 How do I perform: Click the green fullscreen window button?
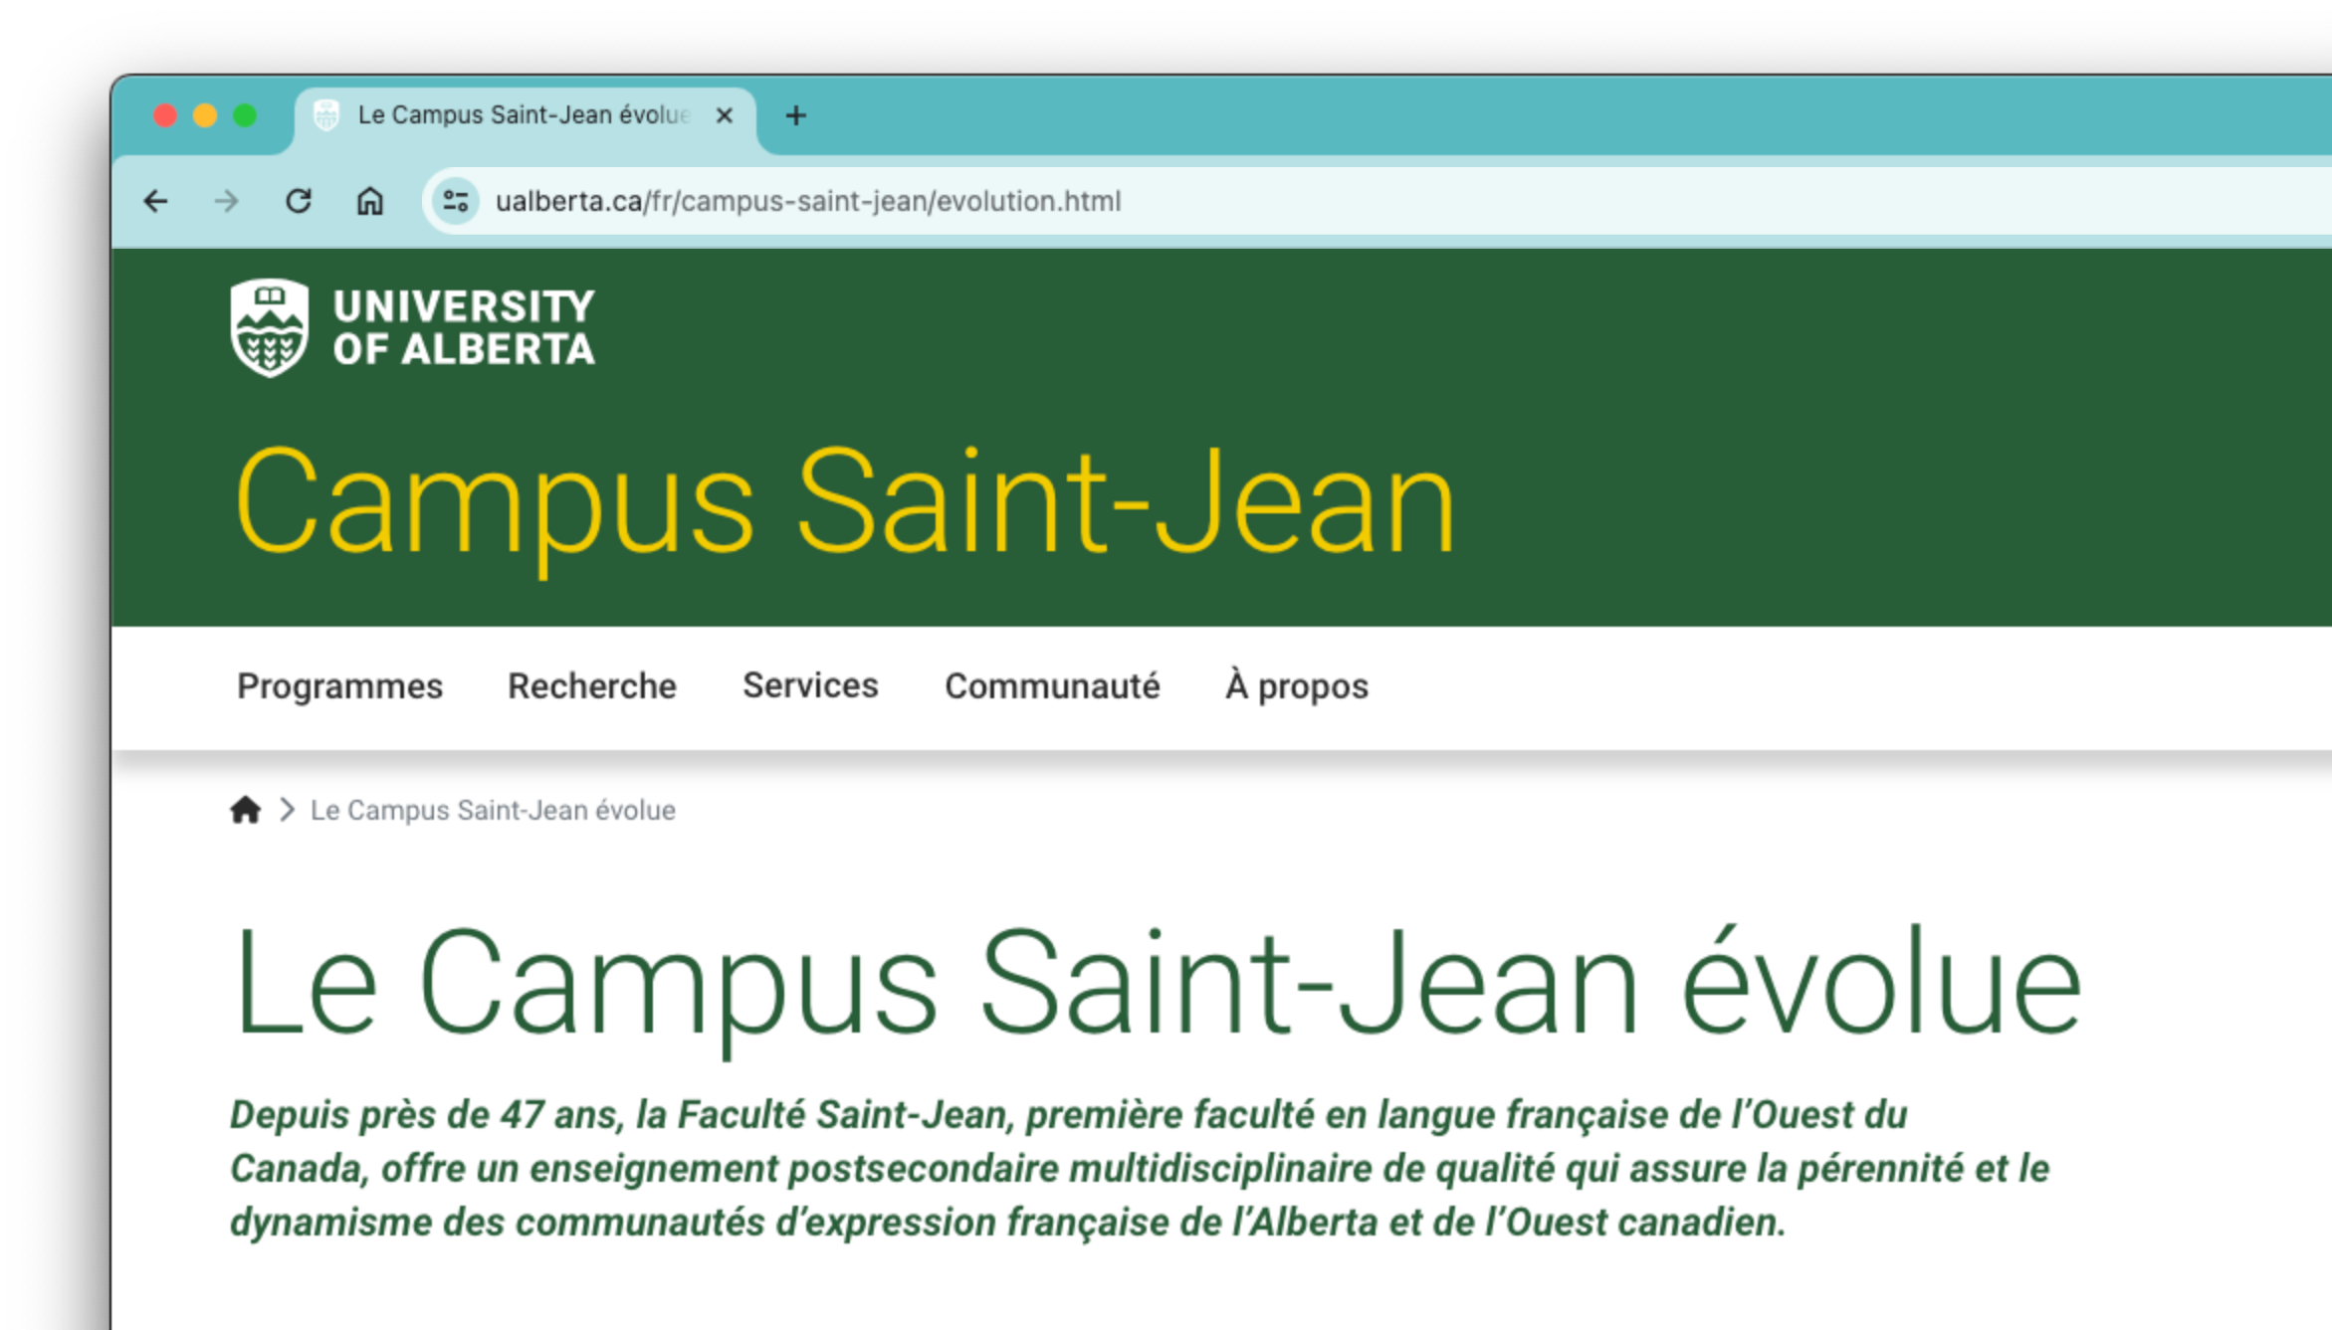tap(245, 115)
